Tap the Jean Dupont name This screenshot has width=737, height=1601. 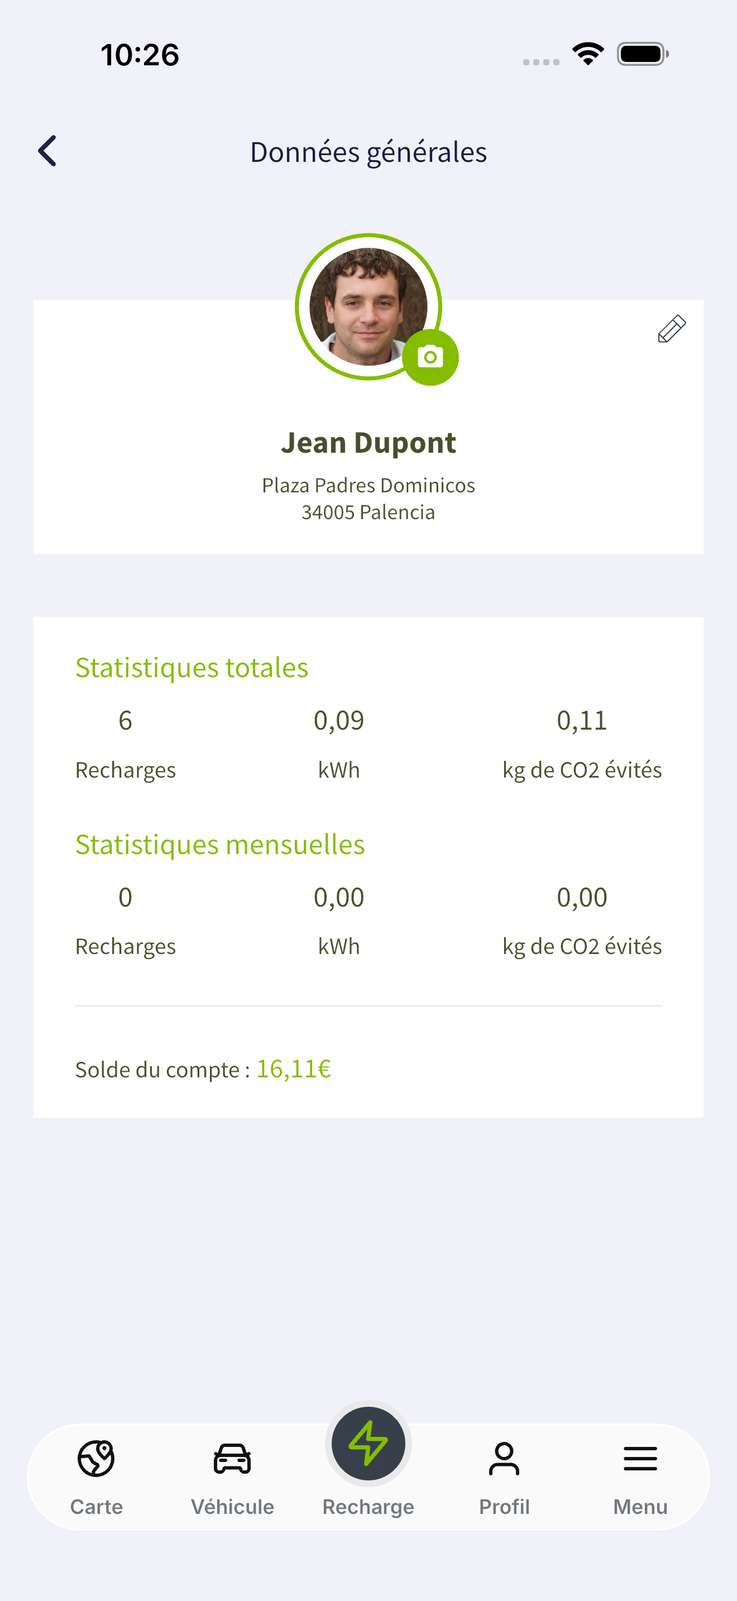368,443
